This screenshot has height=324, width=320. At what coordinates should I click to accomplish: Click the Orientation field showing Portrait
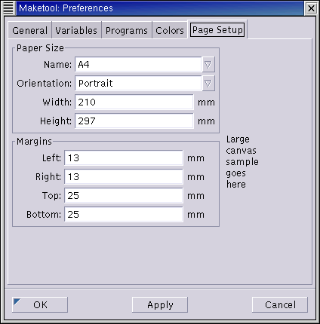138,84
